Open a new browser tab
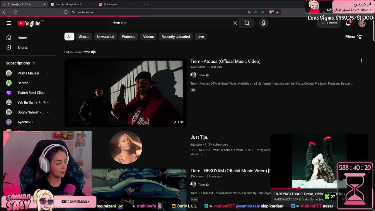This screenshot has height=211, width=375. tap(148, 4)
